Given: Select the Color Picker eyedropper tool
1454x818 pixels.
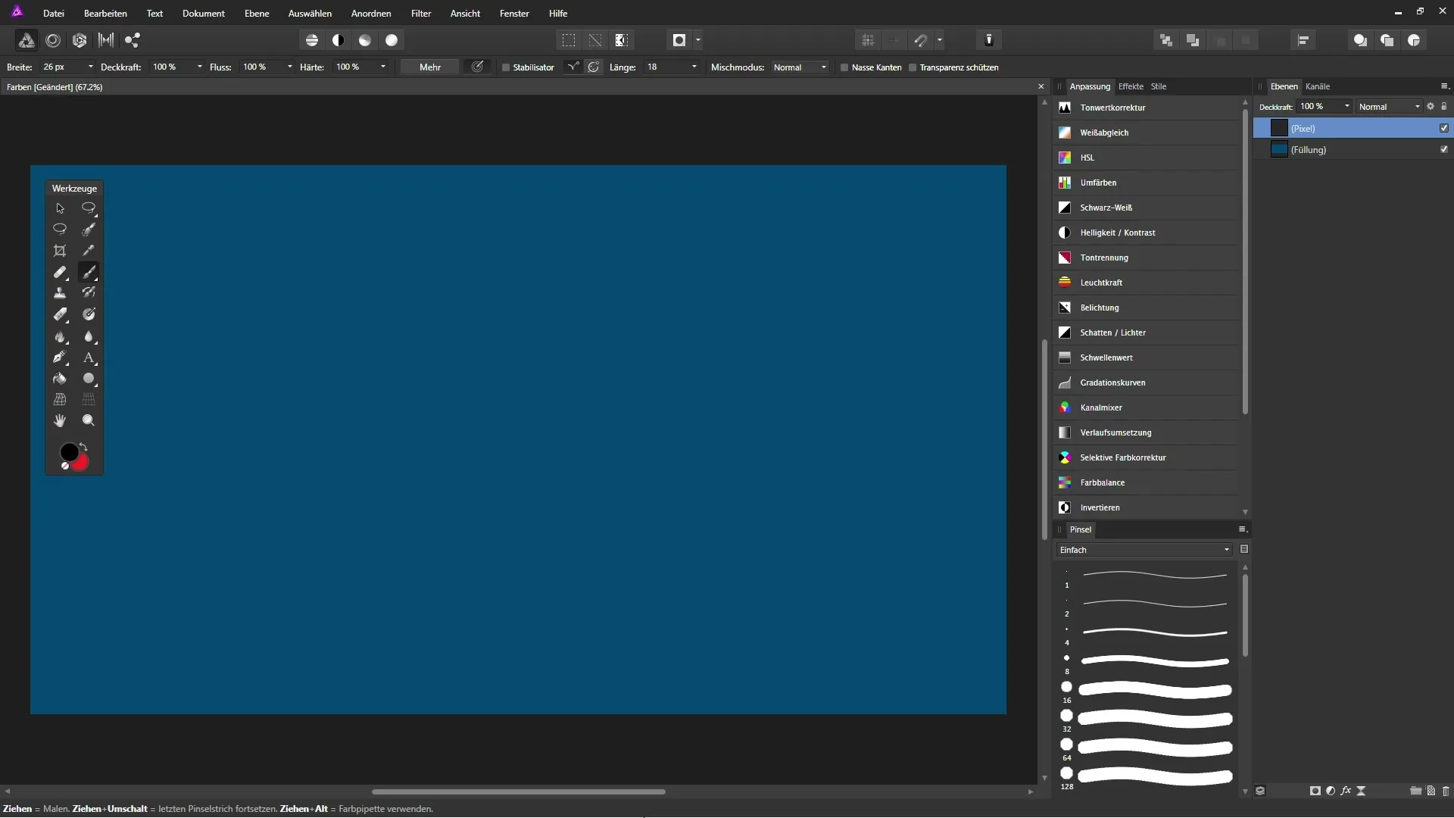Looking at the screenshot, I should pos(89,251).
